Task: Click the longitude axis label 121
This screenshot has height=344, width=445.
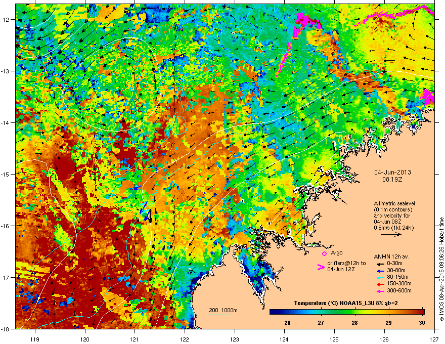Action: [x=135, y=339]
